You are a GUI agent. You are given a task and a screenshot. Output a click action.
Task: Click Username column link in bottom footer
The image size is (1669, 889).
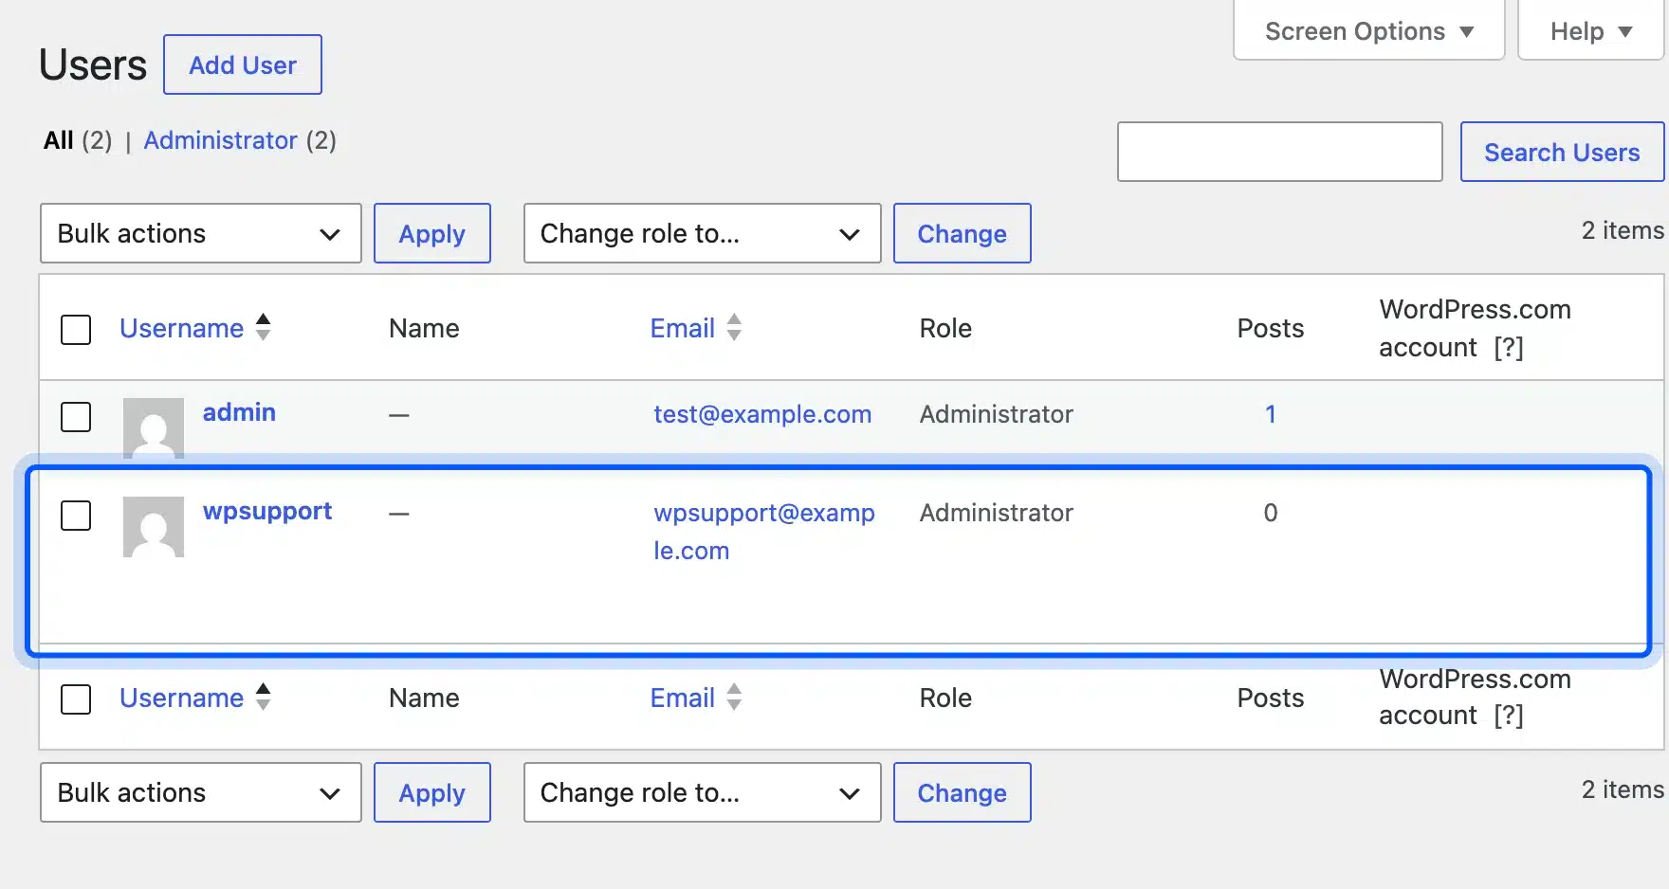click(181, 698)
